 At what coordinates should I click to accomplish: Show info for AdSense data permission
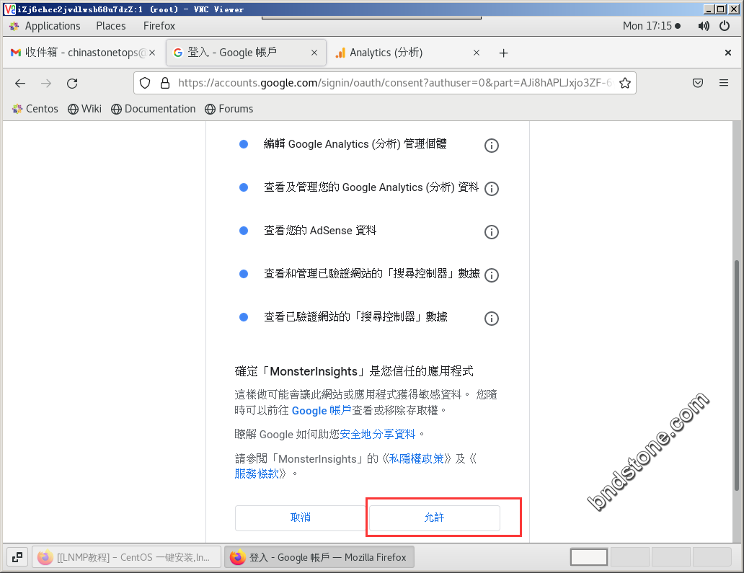pos(492,232)
